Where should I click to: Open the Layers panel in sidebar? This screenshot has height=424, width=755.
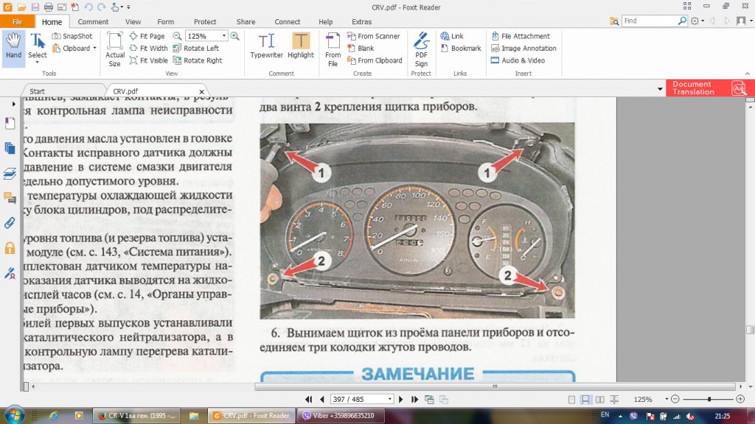(x=10, y=173)
